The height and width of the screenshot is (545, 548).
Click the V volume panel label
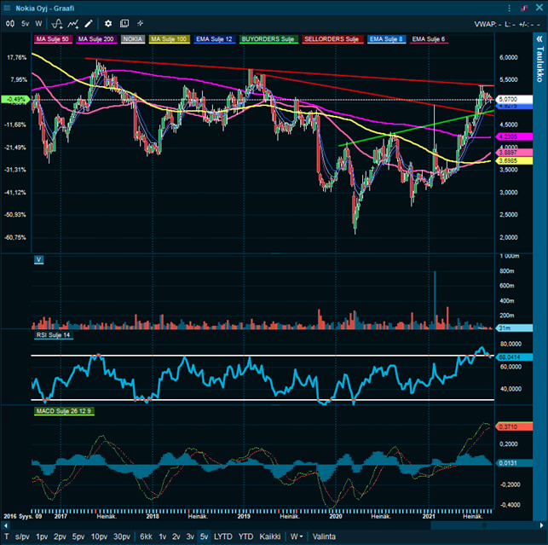pos(39,259)
